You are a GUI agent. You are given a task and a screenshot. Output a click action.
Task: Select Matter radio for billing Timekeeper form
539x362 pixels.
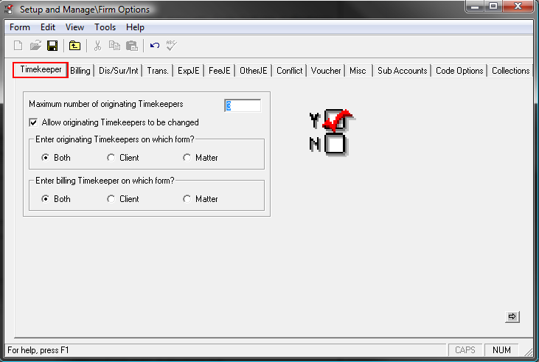coord(187,199)
